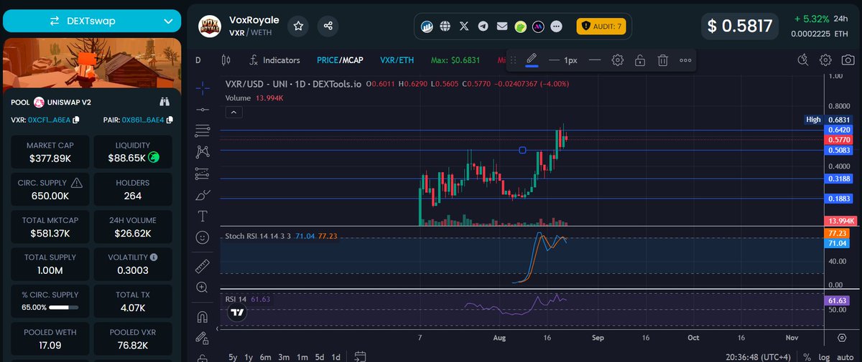Open the X (Twitter) social link
This screenshot has height=362, width=862.
pos(464,27)
